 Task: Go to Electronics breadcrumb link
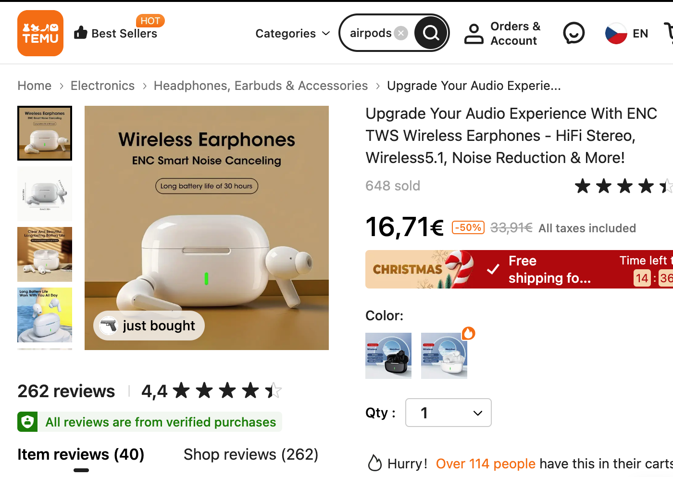coord(102,86)
